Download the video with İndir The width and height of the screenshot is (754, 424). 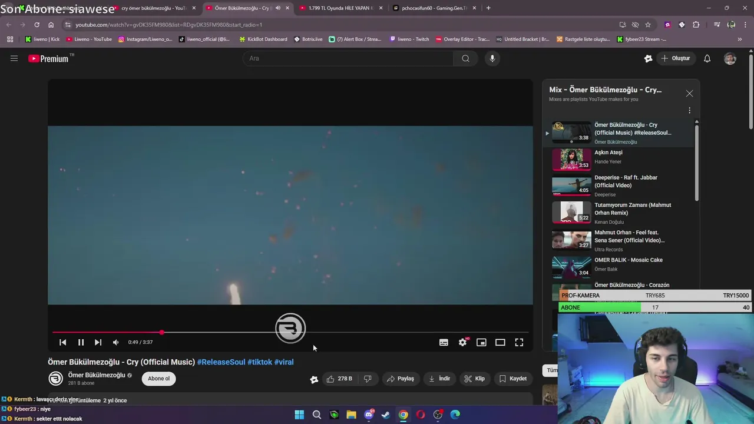point(439,379)
